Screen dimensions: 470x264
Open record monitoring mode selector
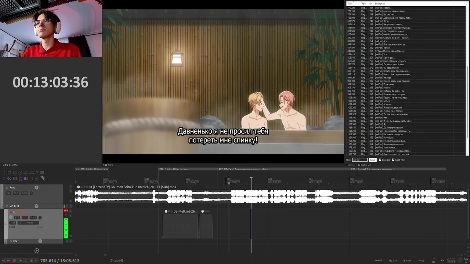[12, 223]
